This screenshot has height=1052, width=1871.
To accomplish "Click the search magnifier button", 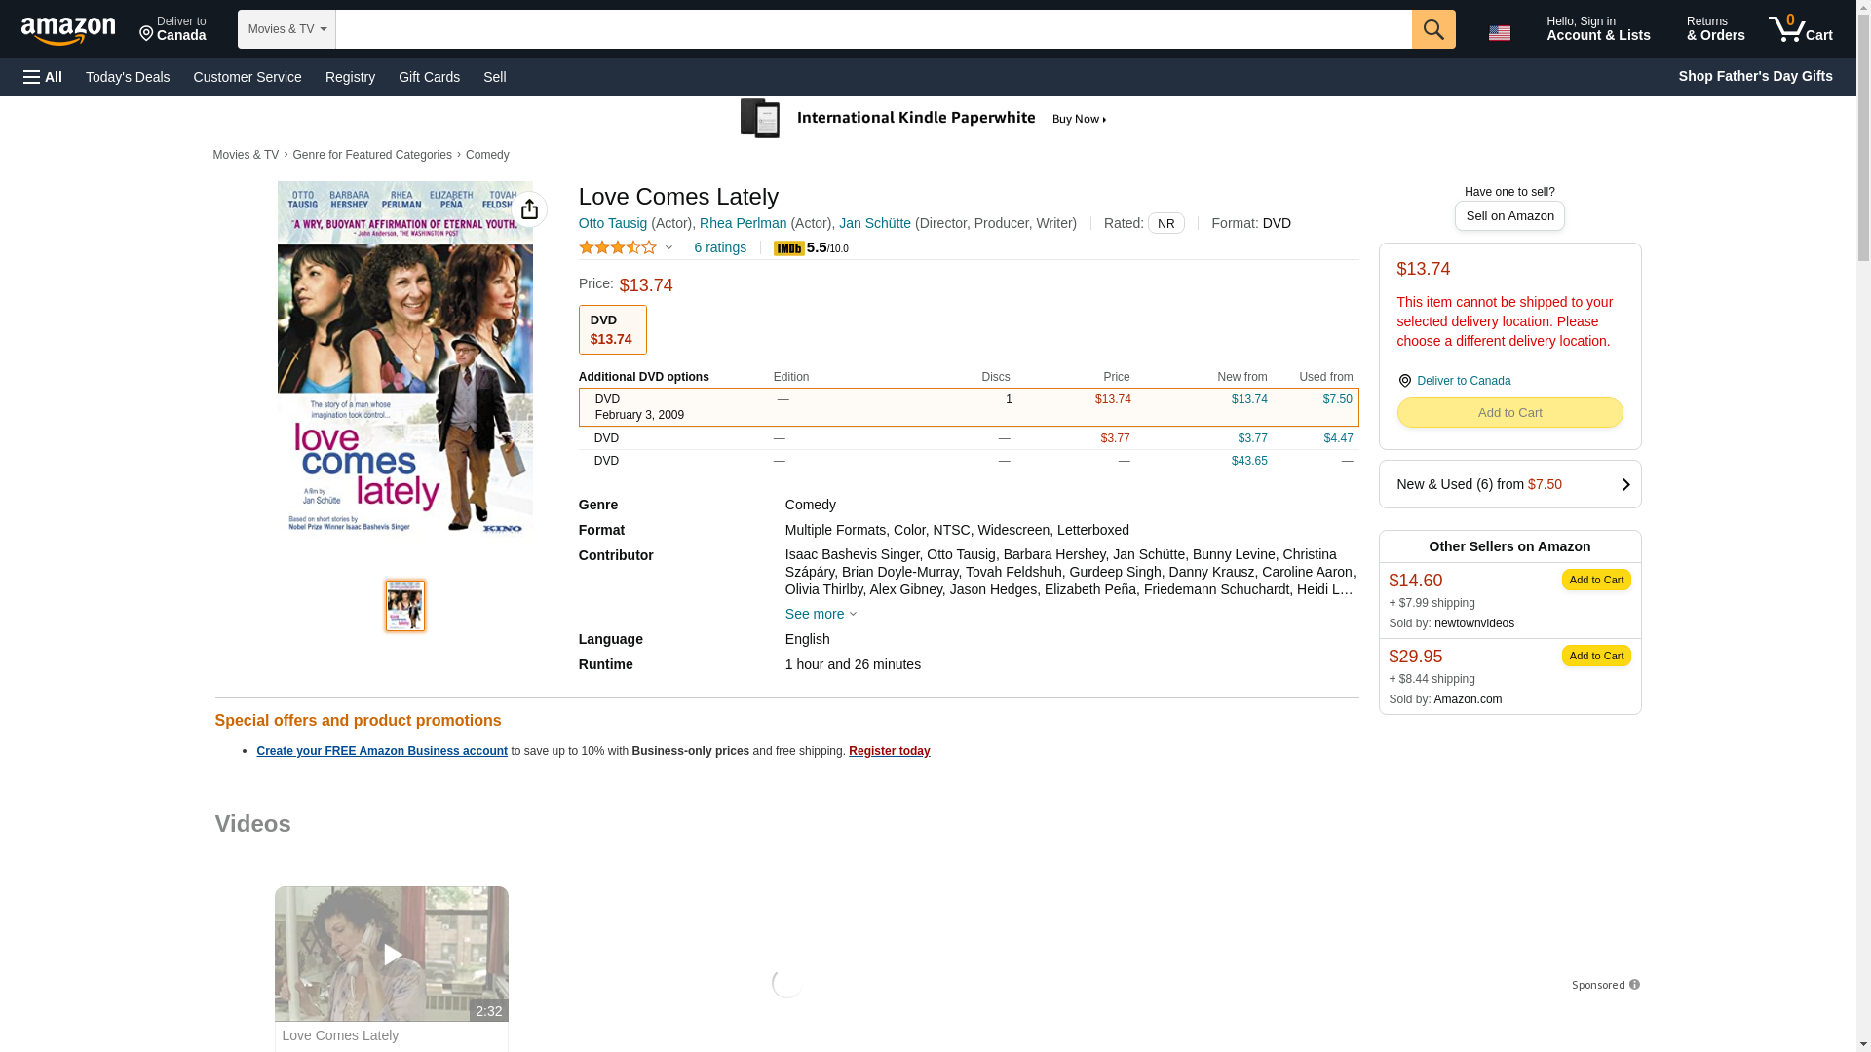I will tap(1432, 29).
